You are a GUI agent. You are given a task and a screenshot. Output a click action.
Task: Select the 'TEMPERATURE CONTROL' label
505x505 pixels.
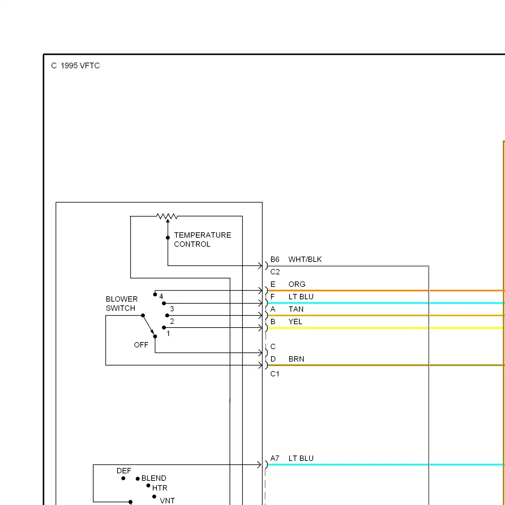coord(202,239)
